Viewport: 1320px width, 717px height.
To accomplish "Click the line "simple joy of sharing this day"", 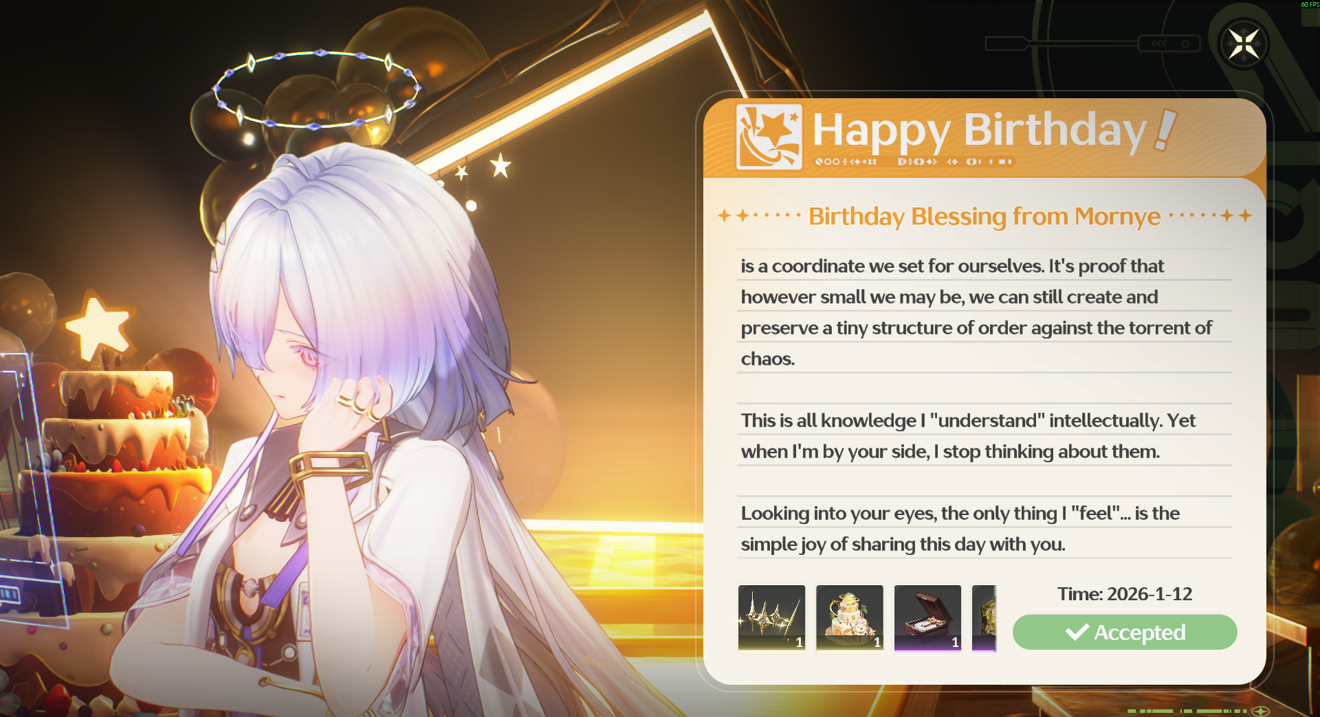I will [x=903, y=544].
